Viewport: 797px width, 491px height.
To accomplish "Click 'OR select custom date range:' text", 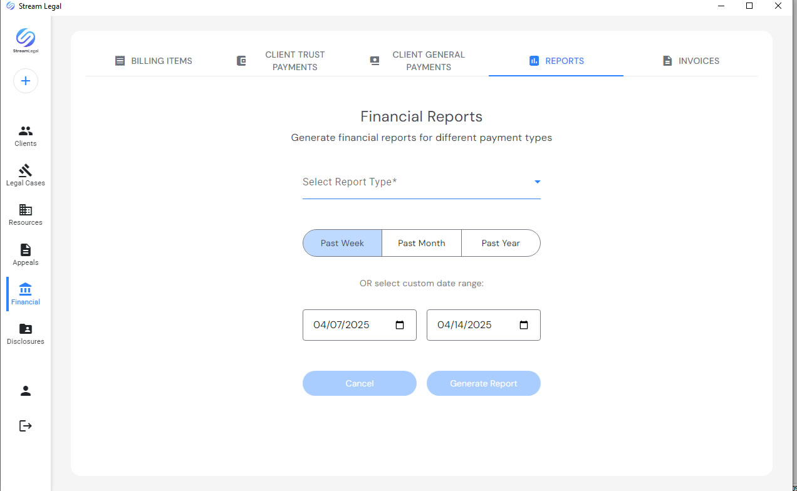I will [422, 283].
